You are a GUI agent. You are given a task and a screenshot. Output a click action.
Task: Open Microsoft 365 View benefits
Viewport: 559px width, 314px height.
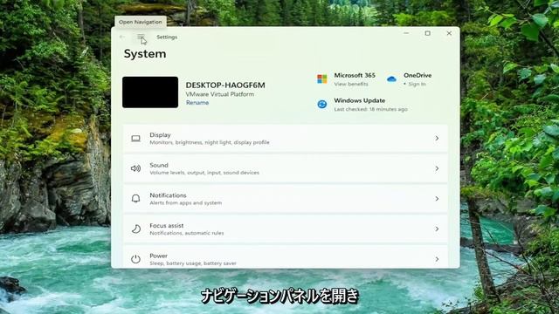point(351,84)
